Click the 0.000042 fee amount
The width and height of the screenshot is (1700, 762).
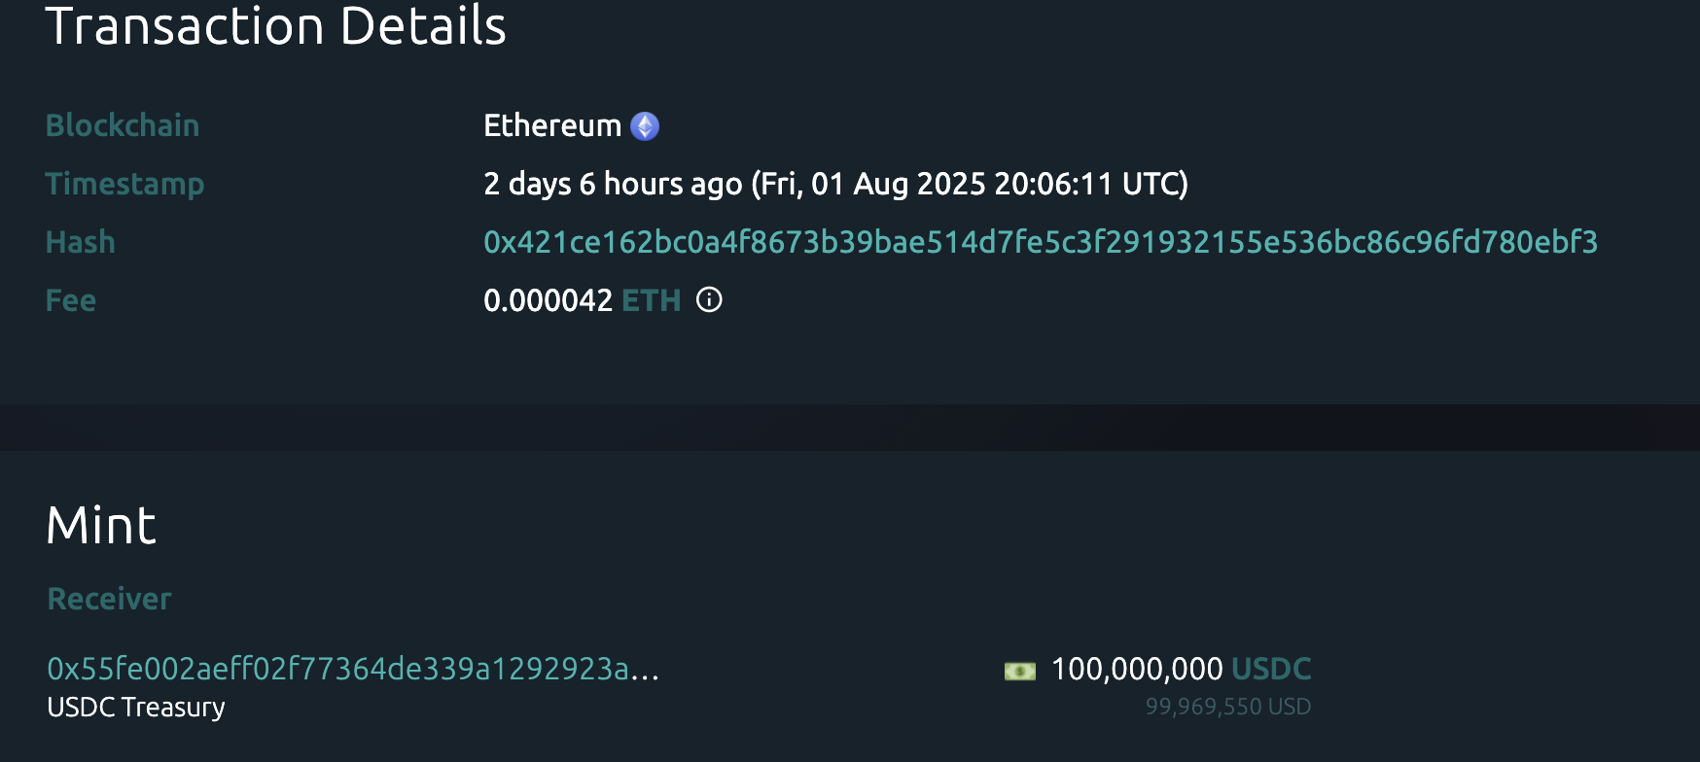pos(548,300)
